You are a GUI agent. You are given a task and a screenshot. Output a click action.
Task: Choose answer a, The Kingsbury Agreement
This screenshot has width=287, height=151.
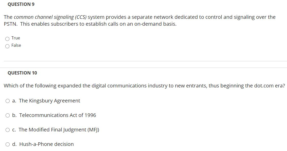coord(8,101)
